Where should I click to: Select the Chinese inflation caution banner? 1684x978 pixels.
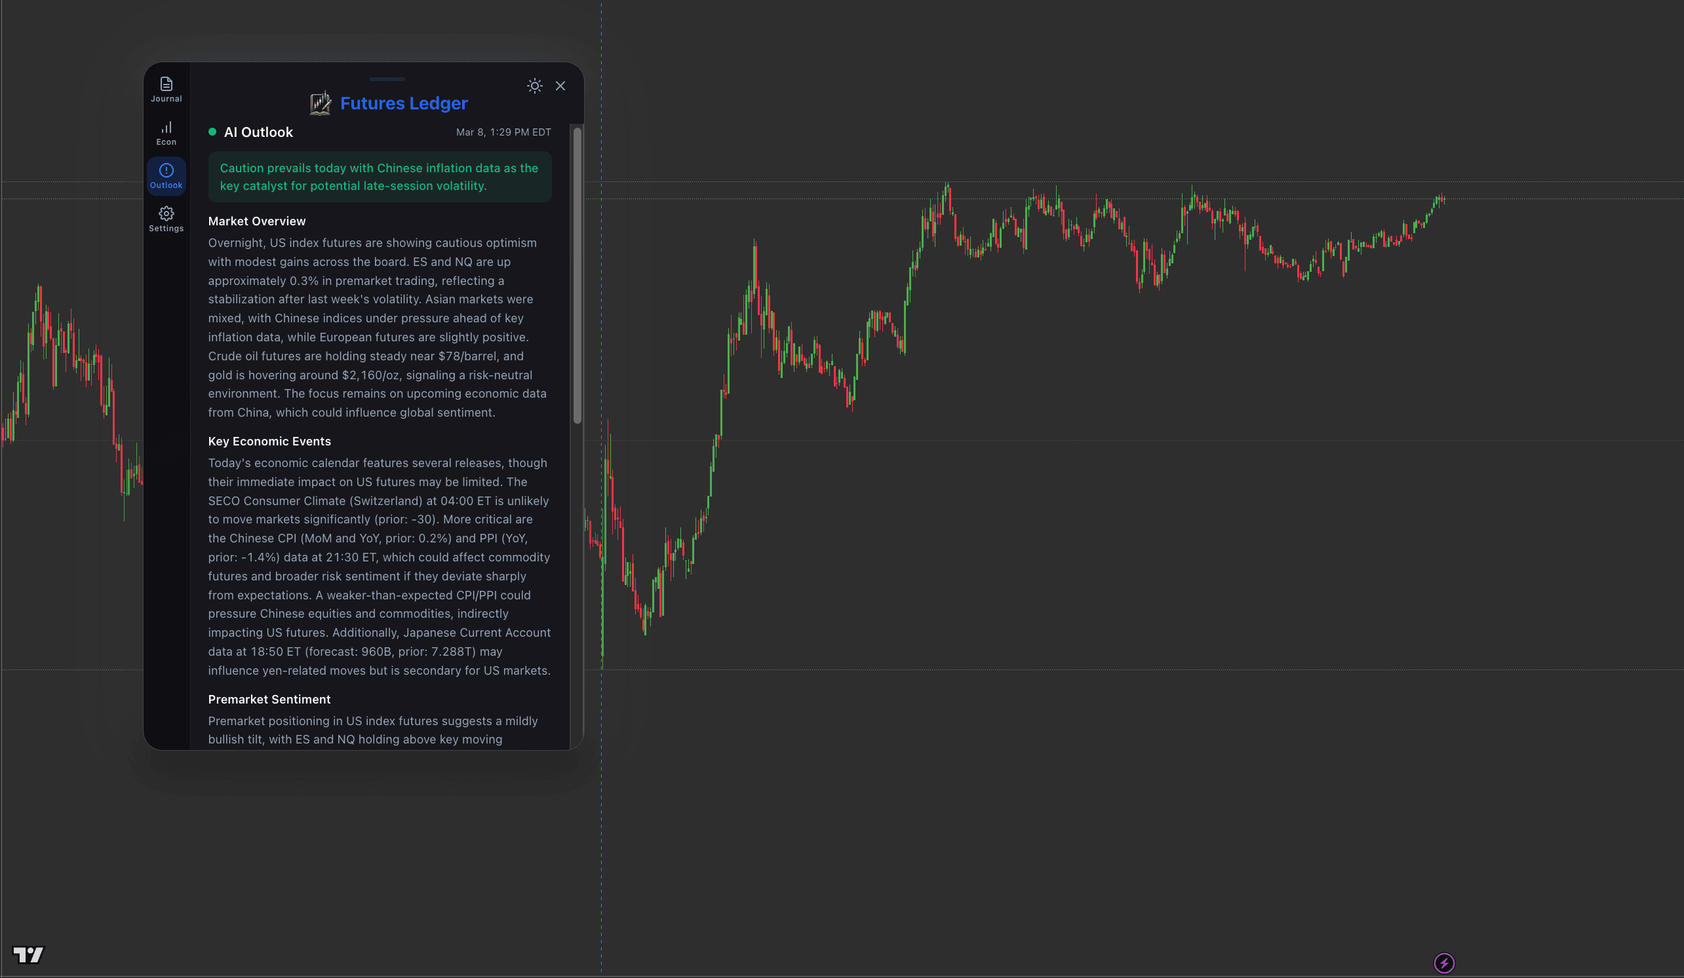click(379, 176)
